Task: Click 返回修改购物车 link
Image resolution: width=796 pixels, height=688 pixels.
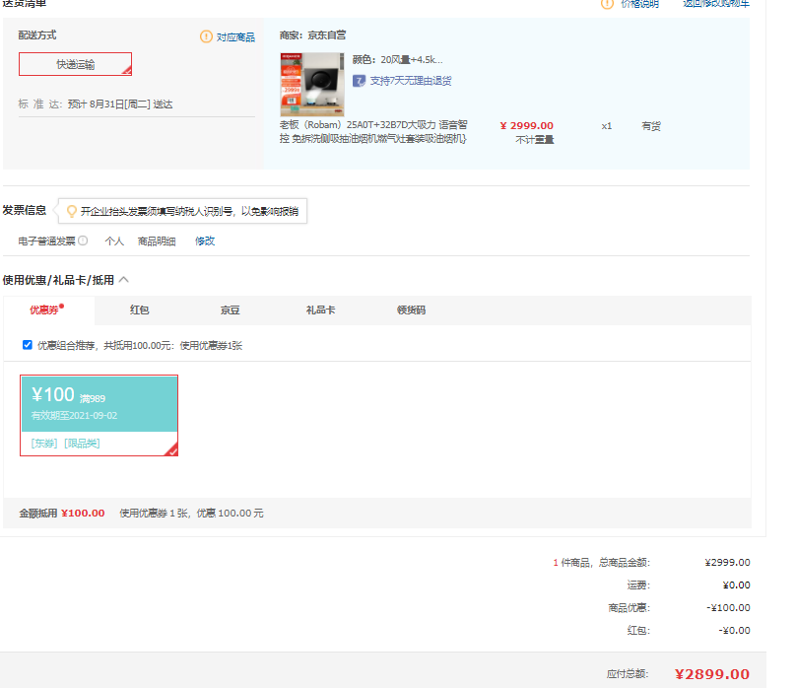Action: [x=716, y=4]
